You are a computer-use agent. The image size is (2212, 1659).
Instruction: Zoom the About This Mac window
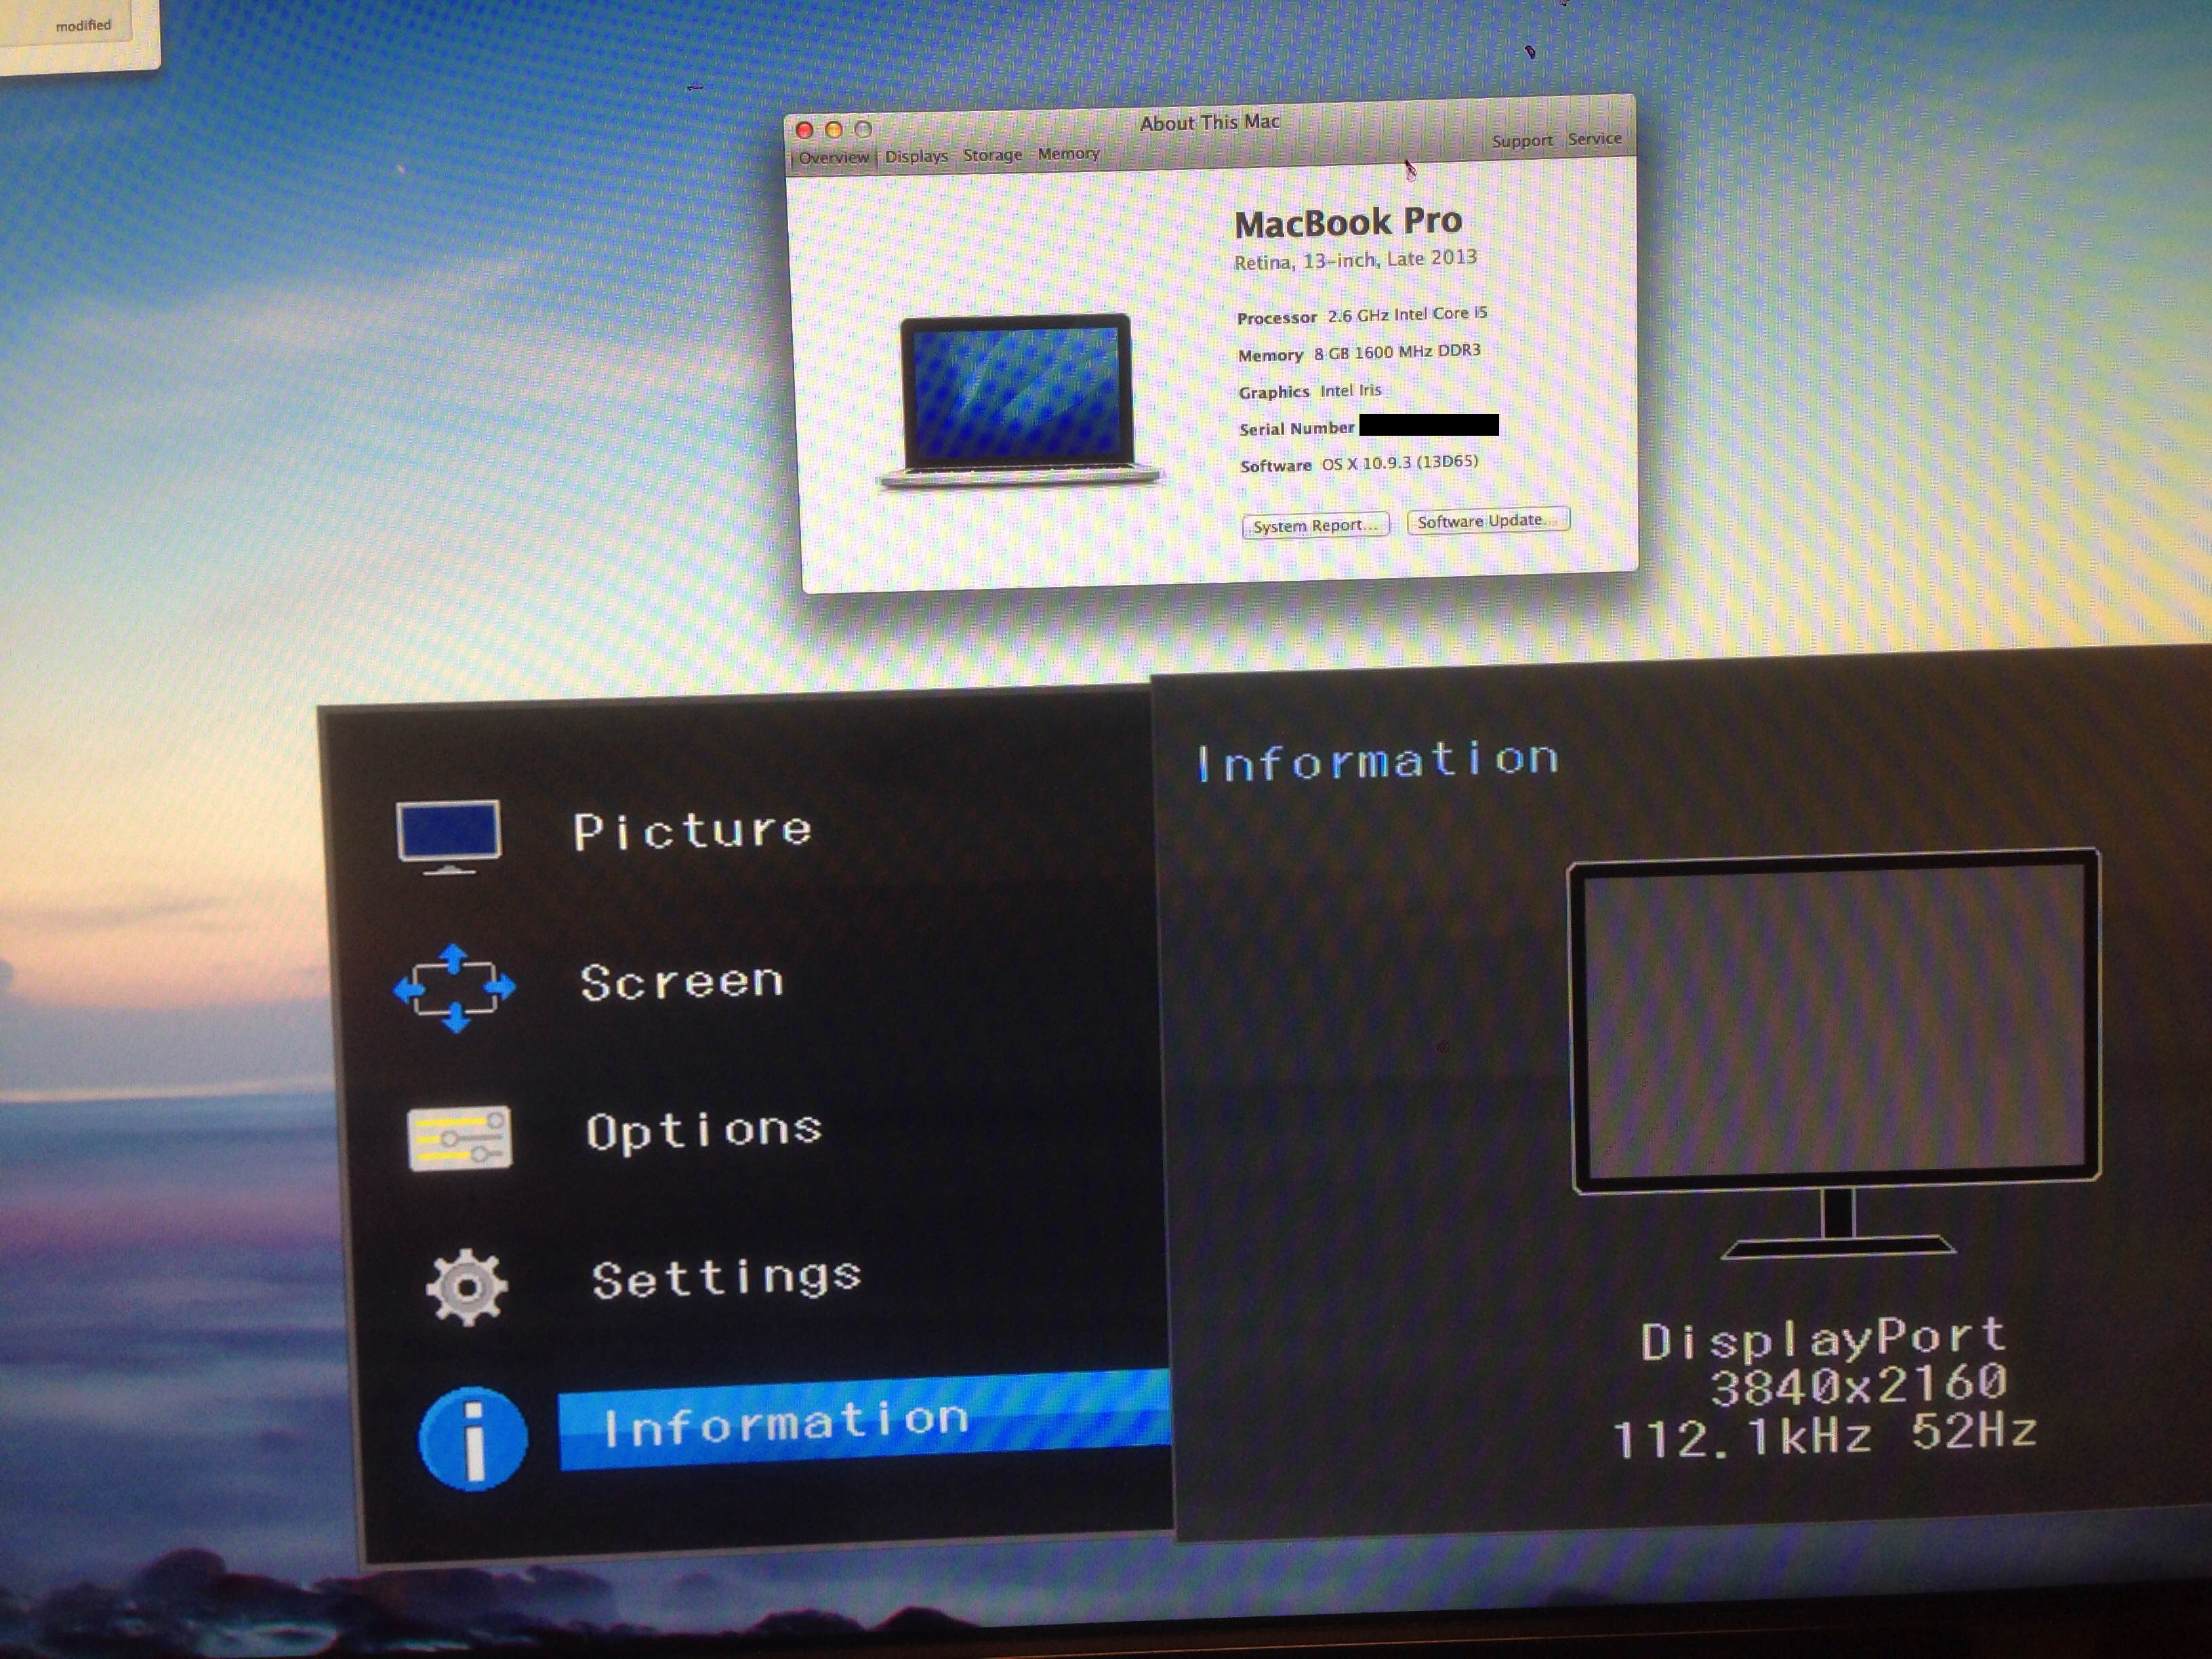(863, 129)
